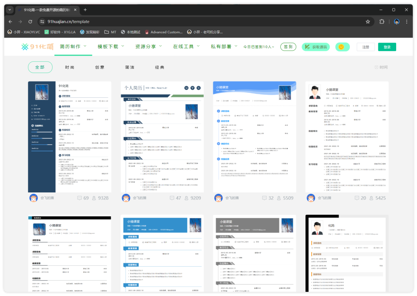Select the 创意 category filter
417x296 pixels.
[100, 67]
